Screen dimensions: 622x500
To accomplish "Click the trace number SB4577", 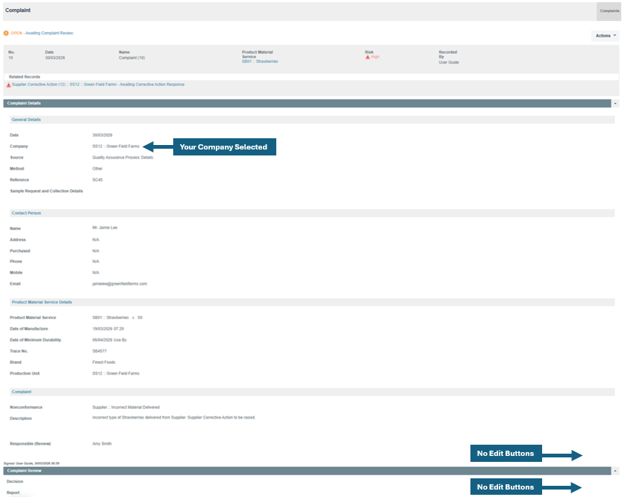I will [x=99, y=351].
